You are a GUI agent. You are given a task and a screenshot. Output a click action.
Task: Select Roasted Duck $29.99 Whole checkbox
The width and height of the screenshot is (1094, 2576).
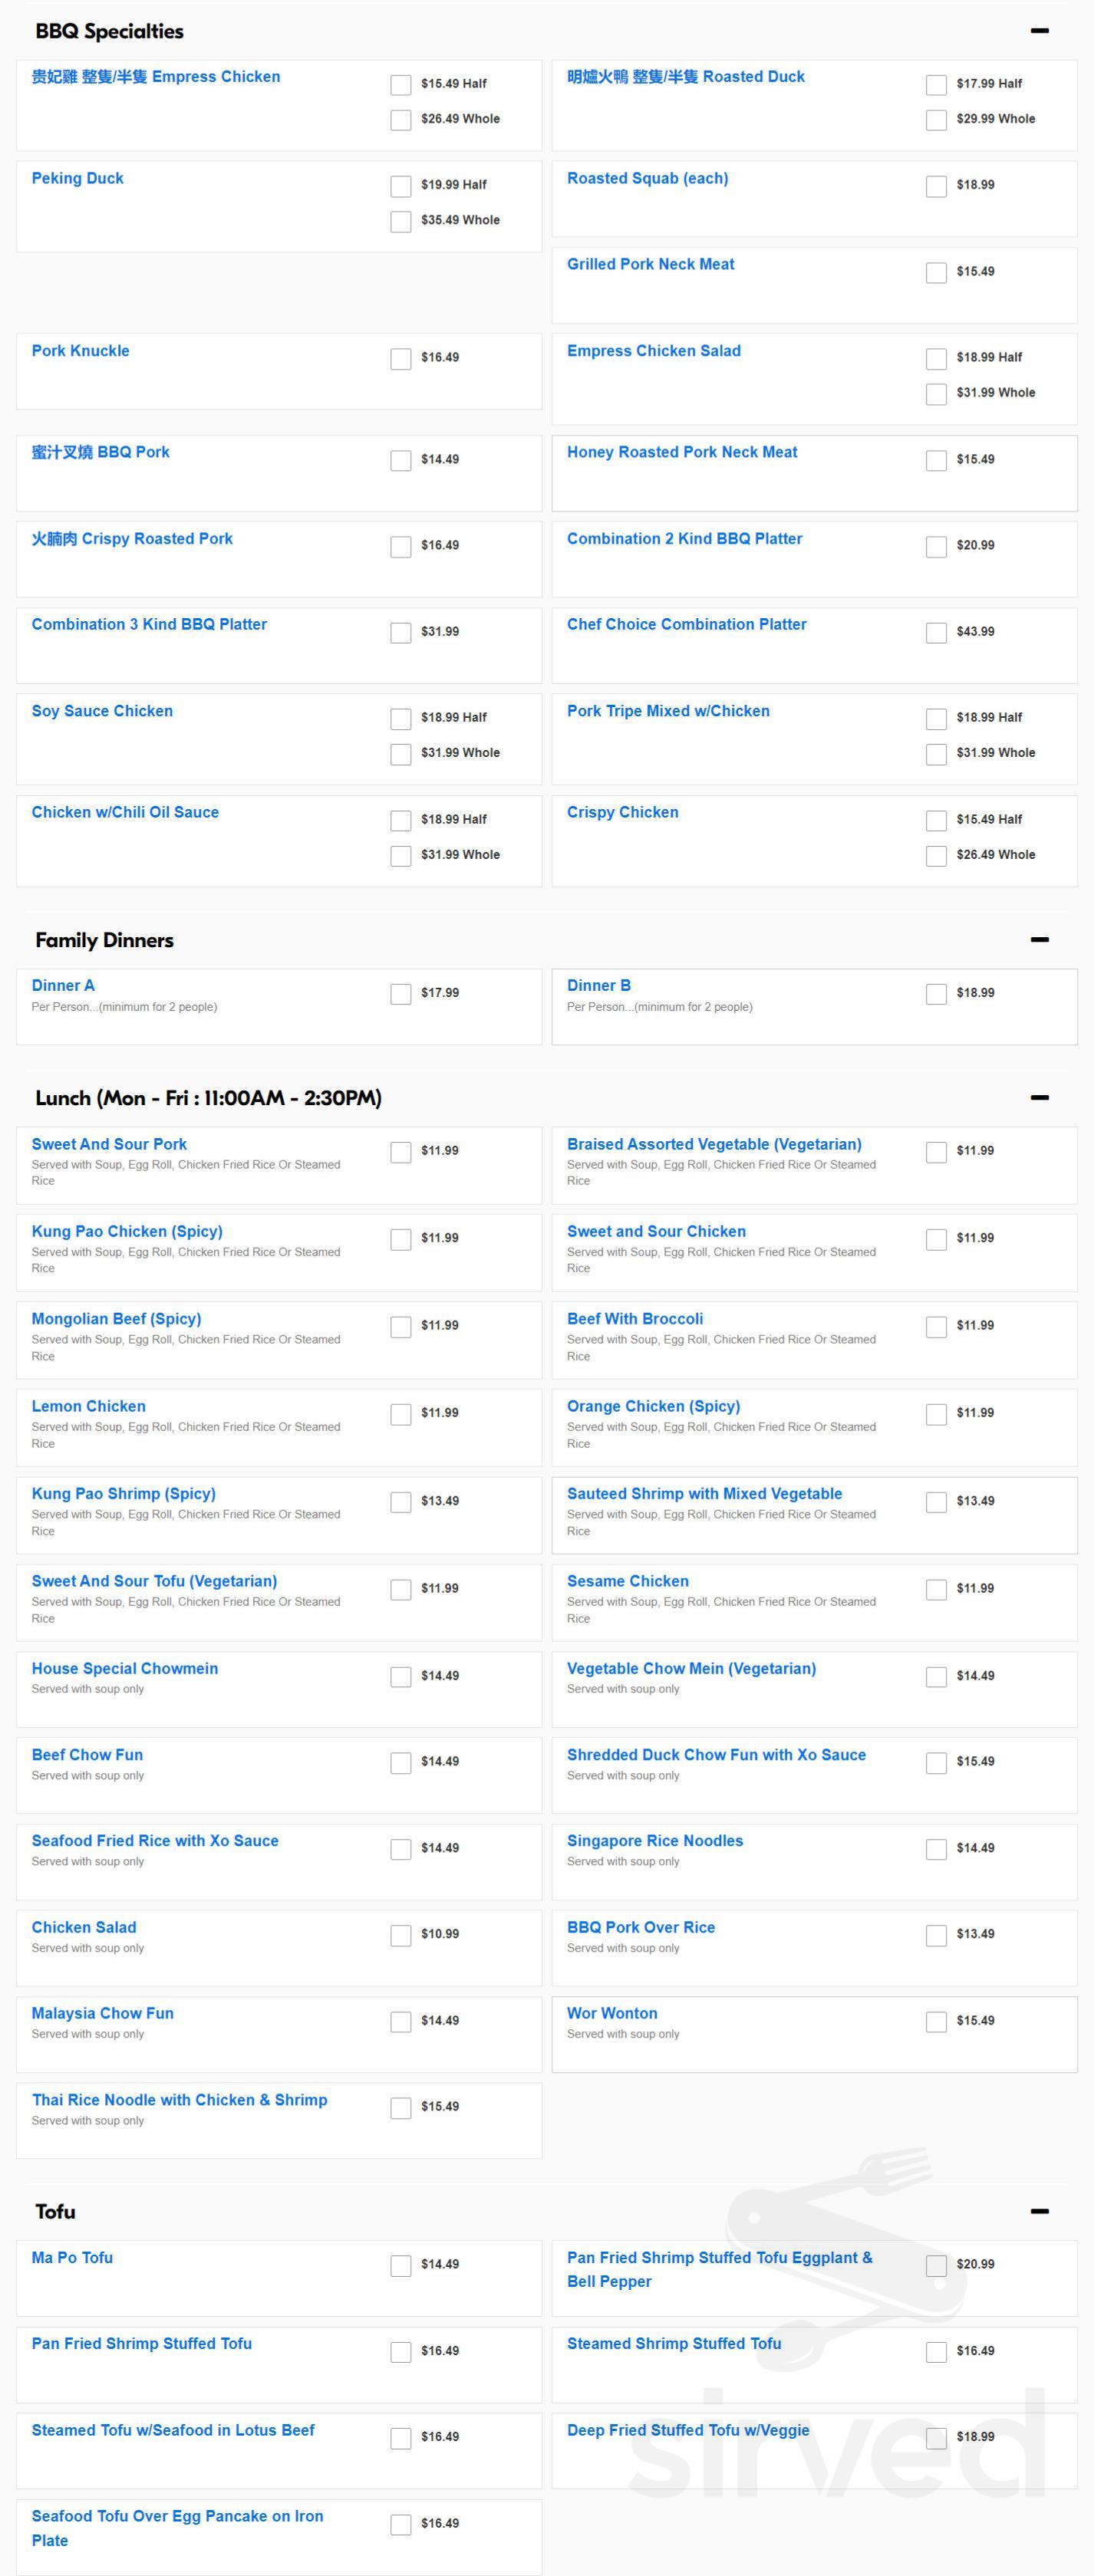936,120
